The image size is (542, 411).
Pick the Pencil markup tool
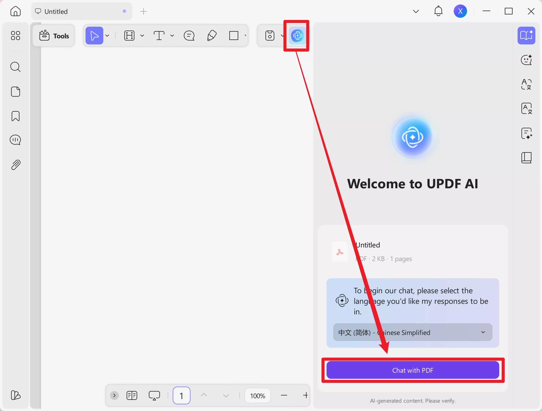pyautogui.click(x=212, y=36)
